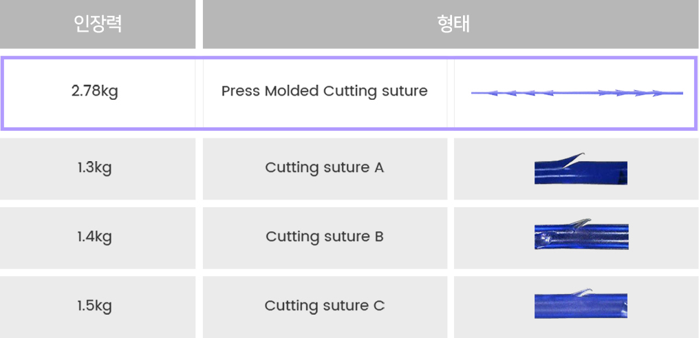Open the Cutting suture C photo

(581, 304)
